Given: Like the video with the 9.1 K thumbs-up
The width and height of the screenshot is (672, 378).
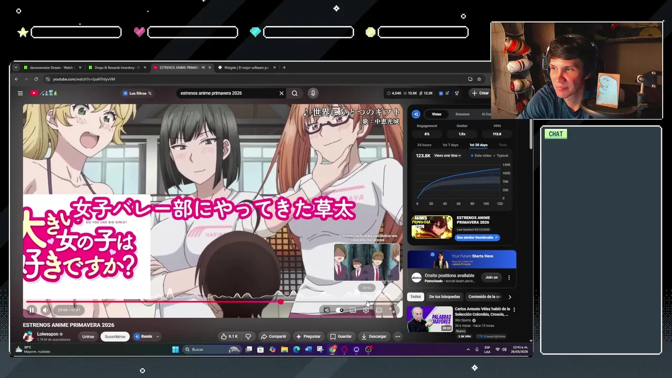Looking at the screenshot, I should pyautogui.click(x=229, y=337).
